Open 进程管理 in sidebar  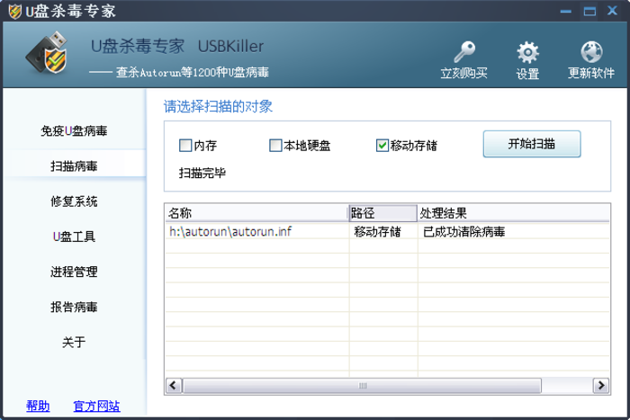pyautogui.click(x=74, y=272)
